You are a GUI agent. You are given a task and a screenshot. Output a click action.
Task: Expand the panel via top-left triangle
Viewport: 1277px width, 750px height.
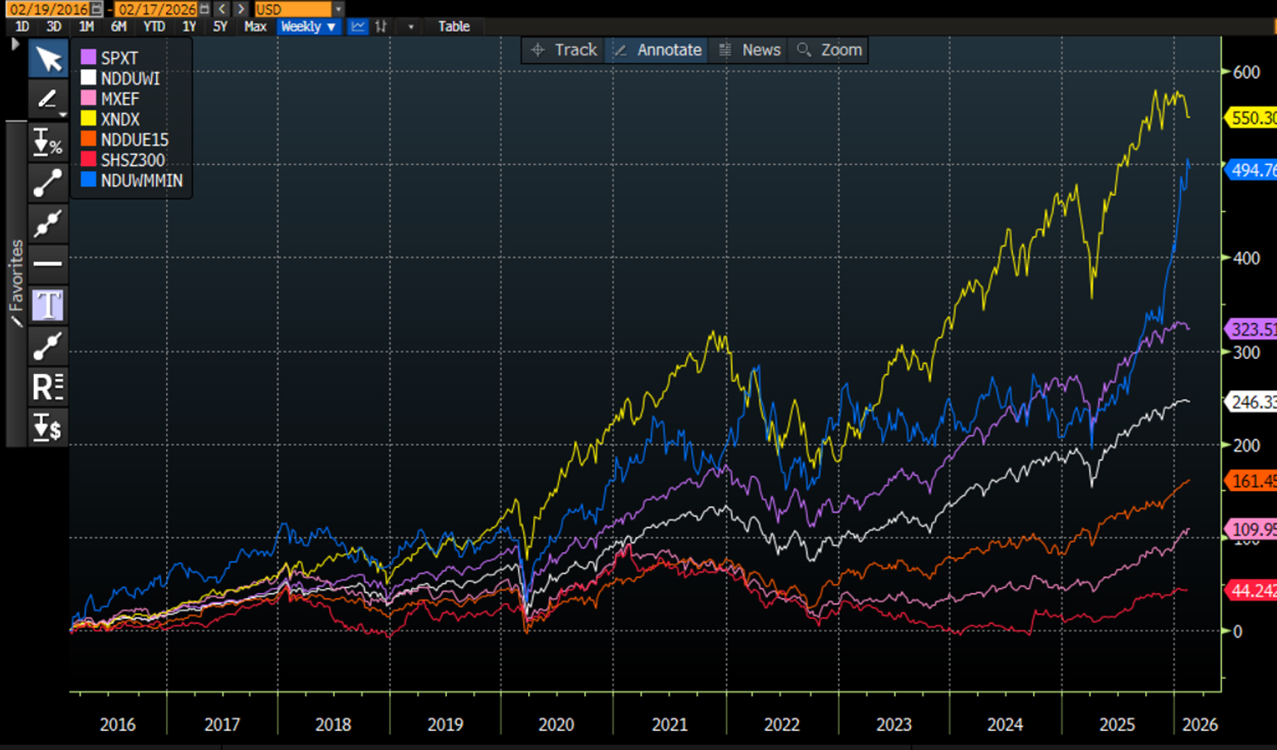14,44
